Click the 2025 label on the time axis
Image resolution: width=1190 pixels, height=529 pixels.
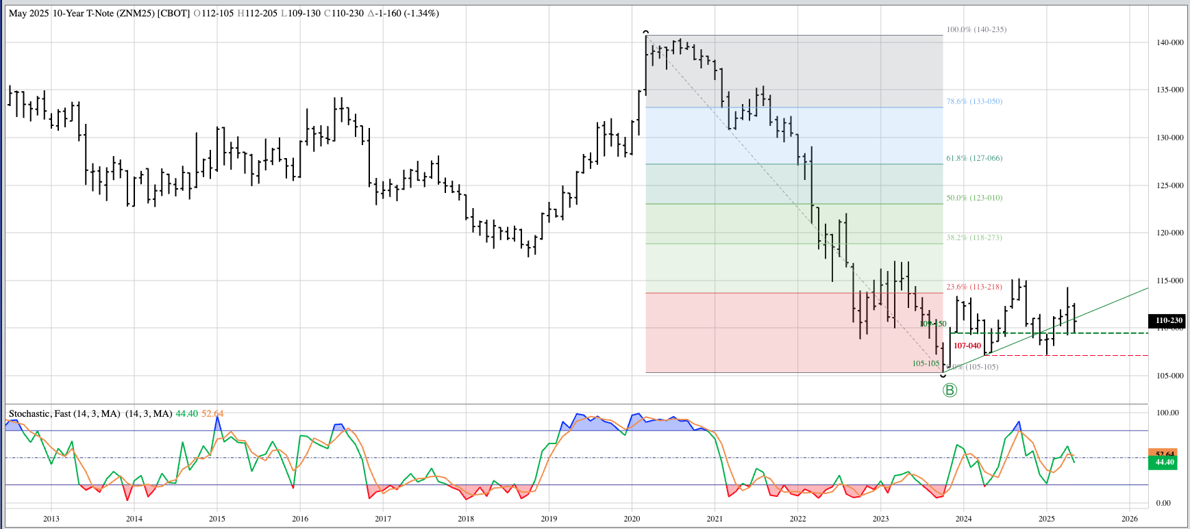point(1046,519)
